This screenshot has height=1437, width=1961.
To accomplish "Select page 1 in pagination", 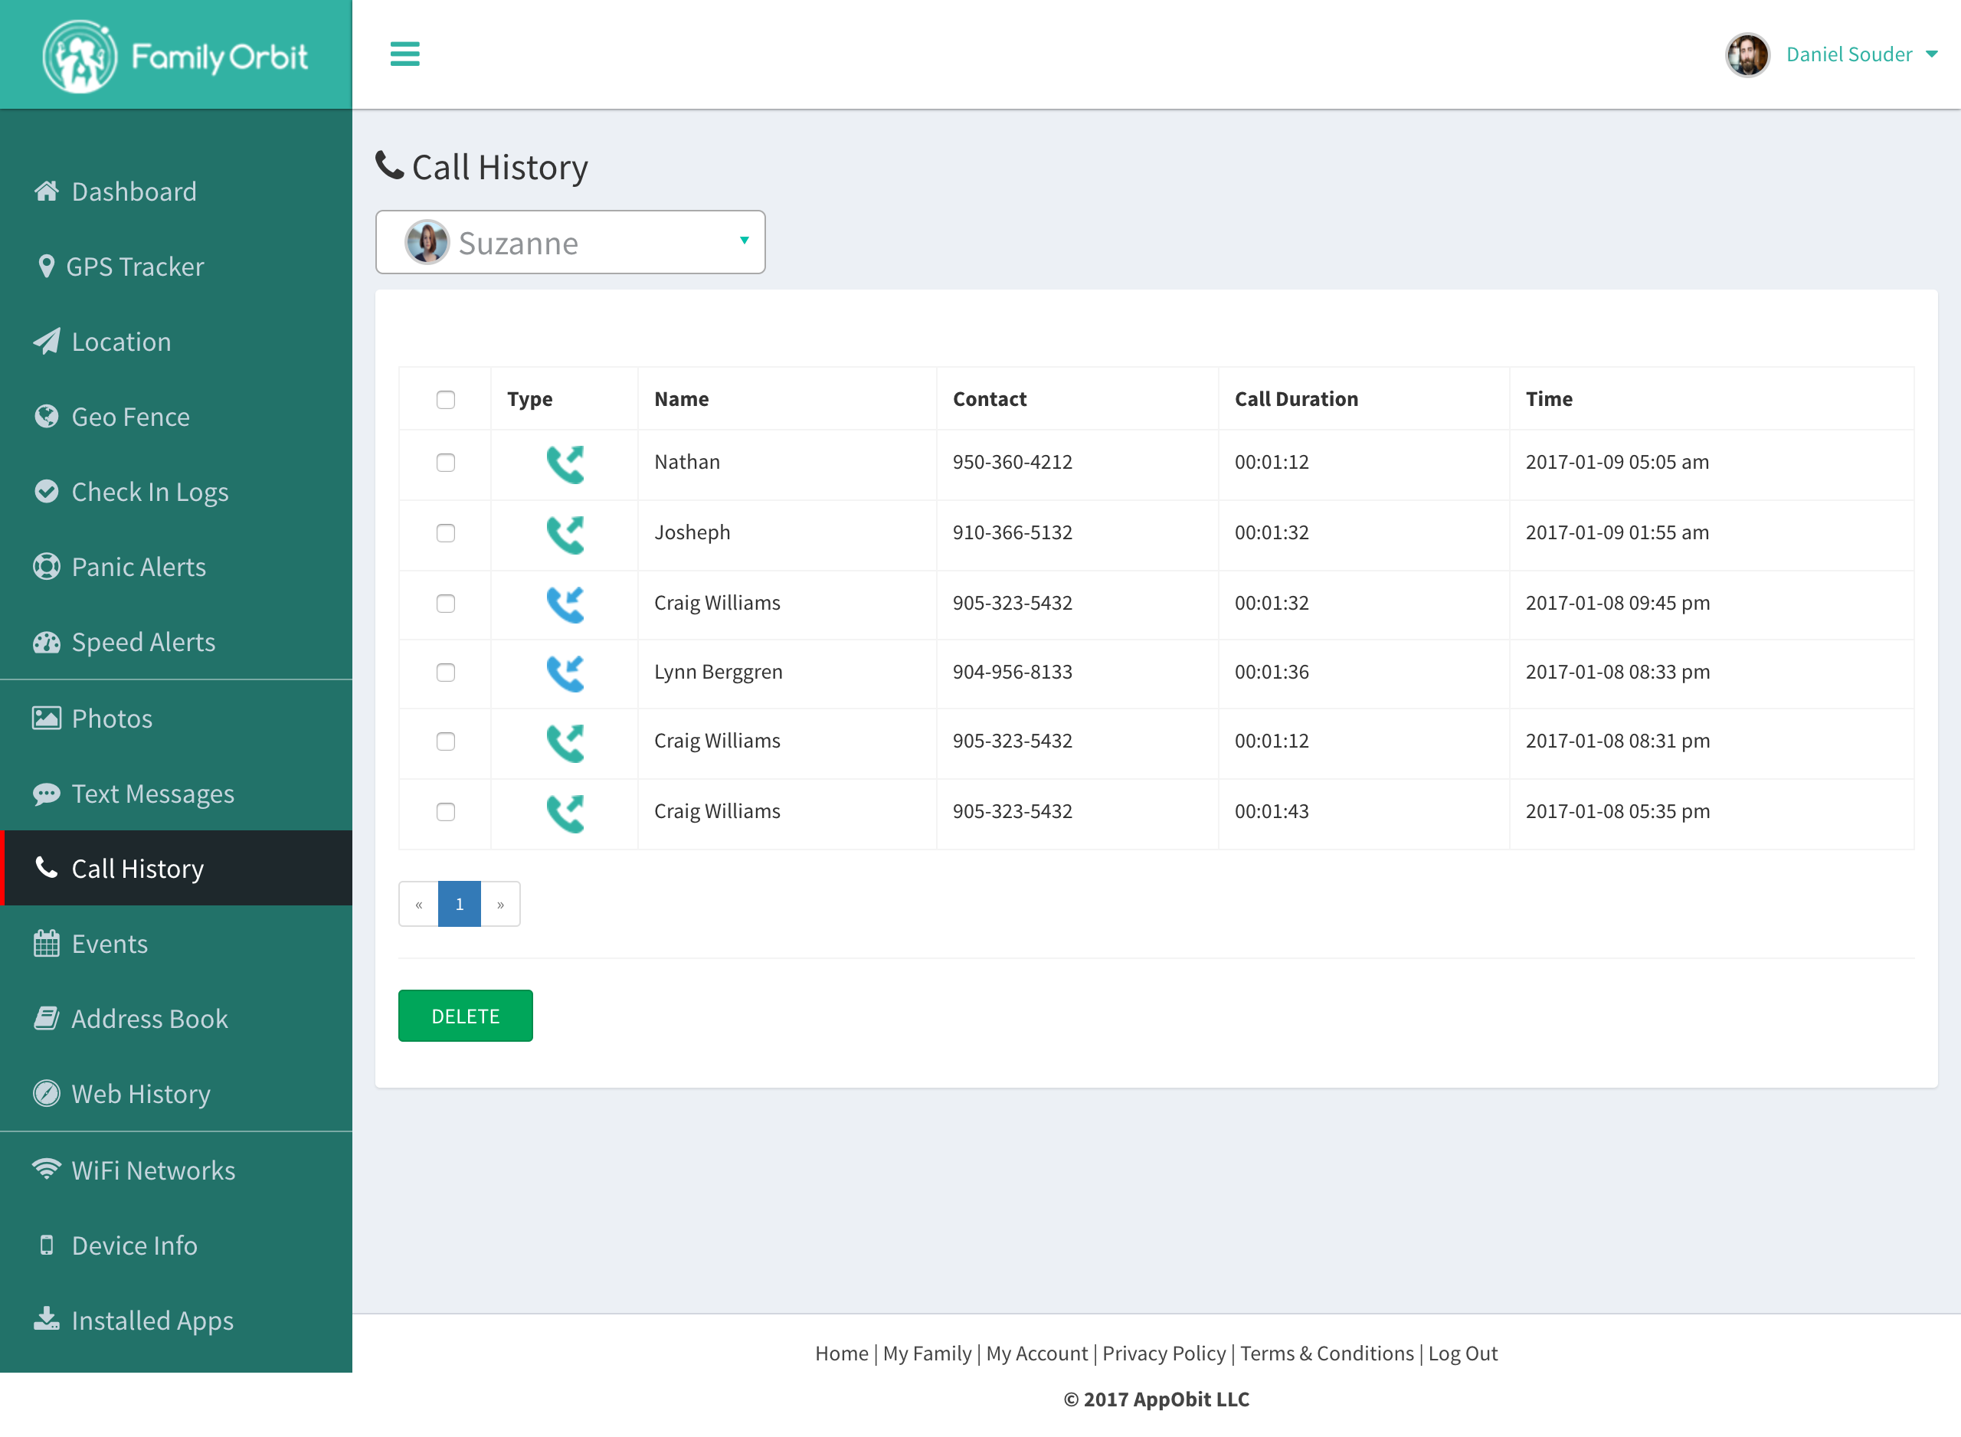I will 459,904.
